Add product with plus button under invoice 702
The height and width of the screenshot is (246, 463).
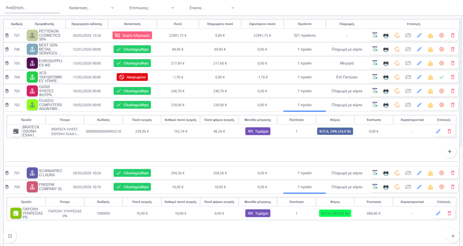[449, 151]
